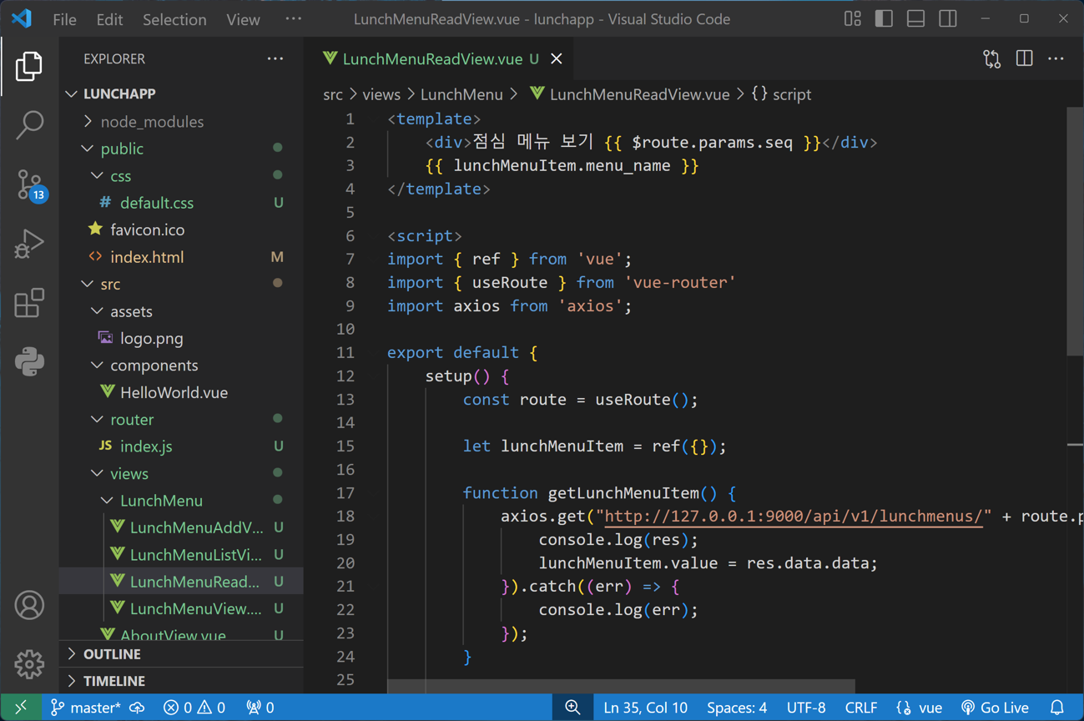Open editor More Actions ellipsis
1084x721 pixels.
point(1056,58)
